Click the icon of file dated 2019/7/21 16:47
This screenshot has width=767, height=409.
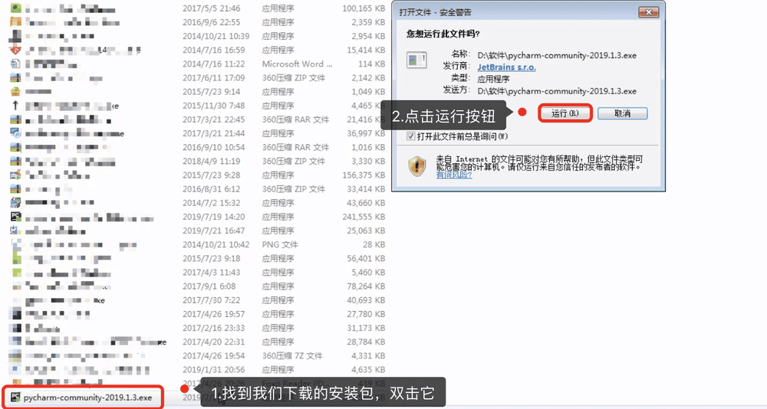15,230
